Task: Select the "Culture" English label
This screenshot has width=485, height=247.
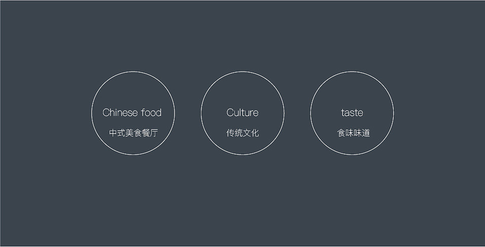Action: (x=243, y=112)
